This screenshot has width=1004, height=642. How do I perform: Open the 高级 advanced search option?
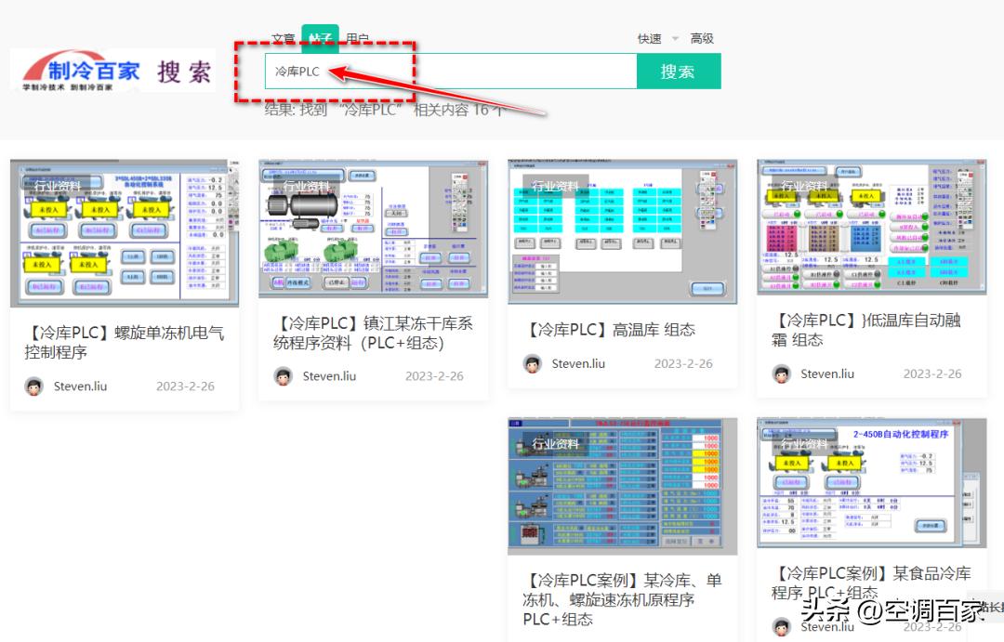(702, 38)
